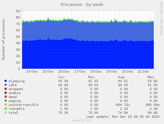The image size is (164, 124).
Task: Click the '14 Dec' x-axis label
Action: [32, 72]
